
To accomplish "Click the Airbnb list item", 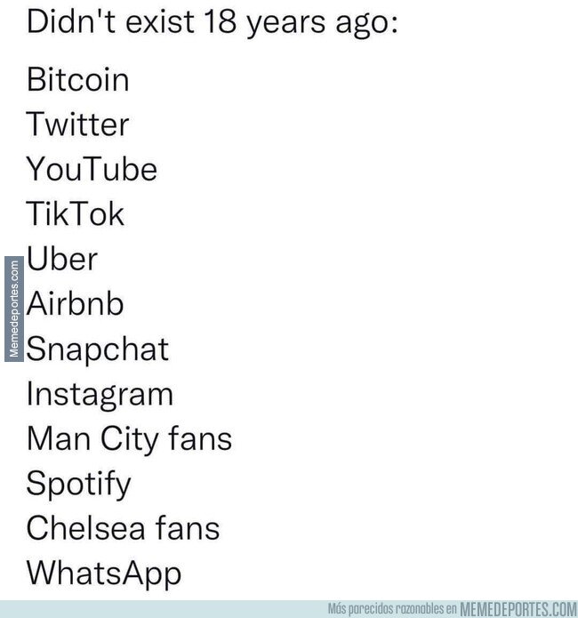I will click(x=75, y=303).
